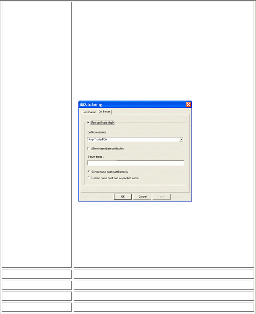Uncheck the Use certificate chain checkbox
The height and width of the screenshot is (314, 256).
[x=88, y=122]
